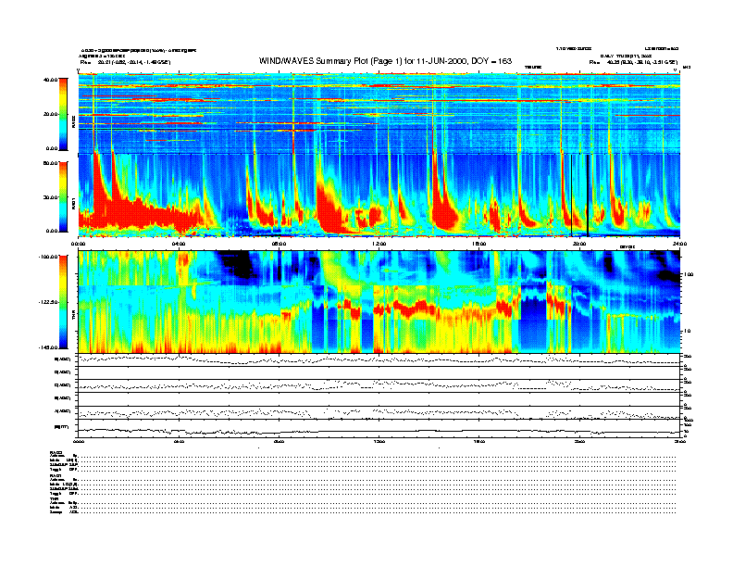Image resolution: width=733 pixels, height=567 pixels.
Task: Click the 12:00 label under the line plots
Action: 379,441
